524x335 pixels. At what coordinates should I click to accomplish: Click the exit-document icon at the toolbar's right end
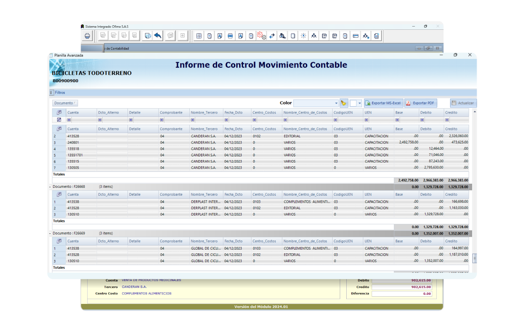pos(376,36)
